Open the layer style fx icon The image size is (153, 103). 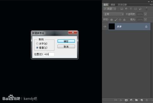(x=121, y=100)
